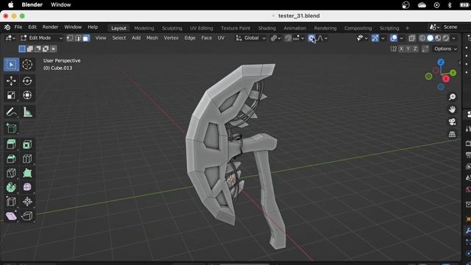The height and width of the screenshot is (265, 471).
Task: Select the Transform tool
Action: coord(27,95)
